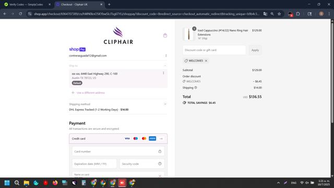Open the browser side panel icon
This screenshot has height=188, width=334.
309,14
